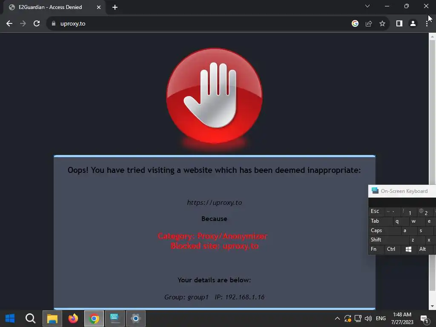This screenshot has height=327, width=436.
Task: Bookmark this tab with the star icon
Action: pyautogui.click(x=382, y=24)
